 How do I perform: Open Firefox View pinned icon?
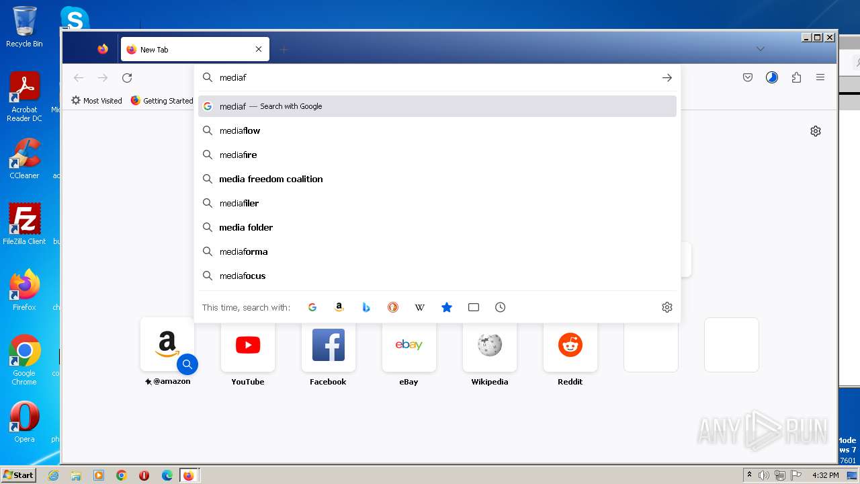tap(103, 49)
